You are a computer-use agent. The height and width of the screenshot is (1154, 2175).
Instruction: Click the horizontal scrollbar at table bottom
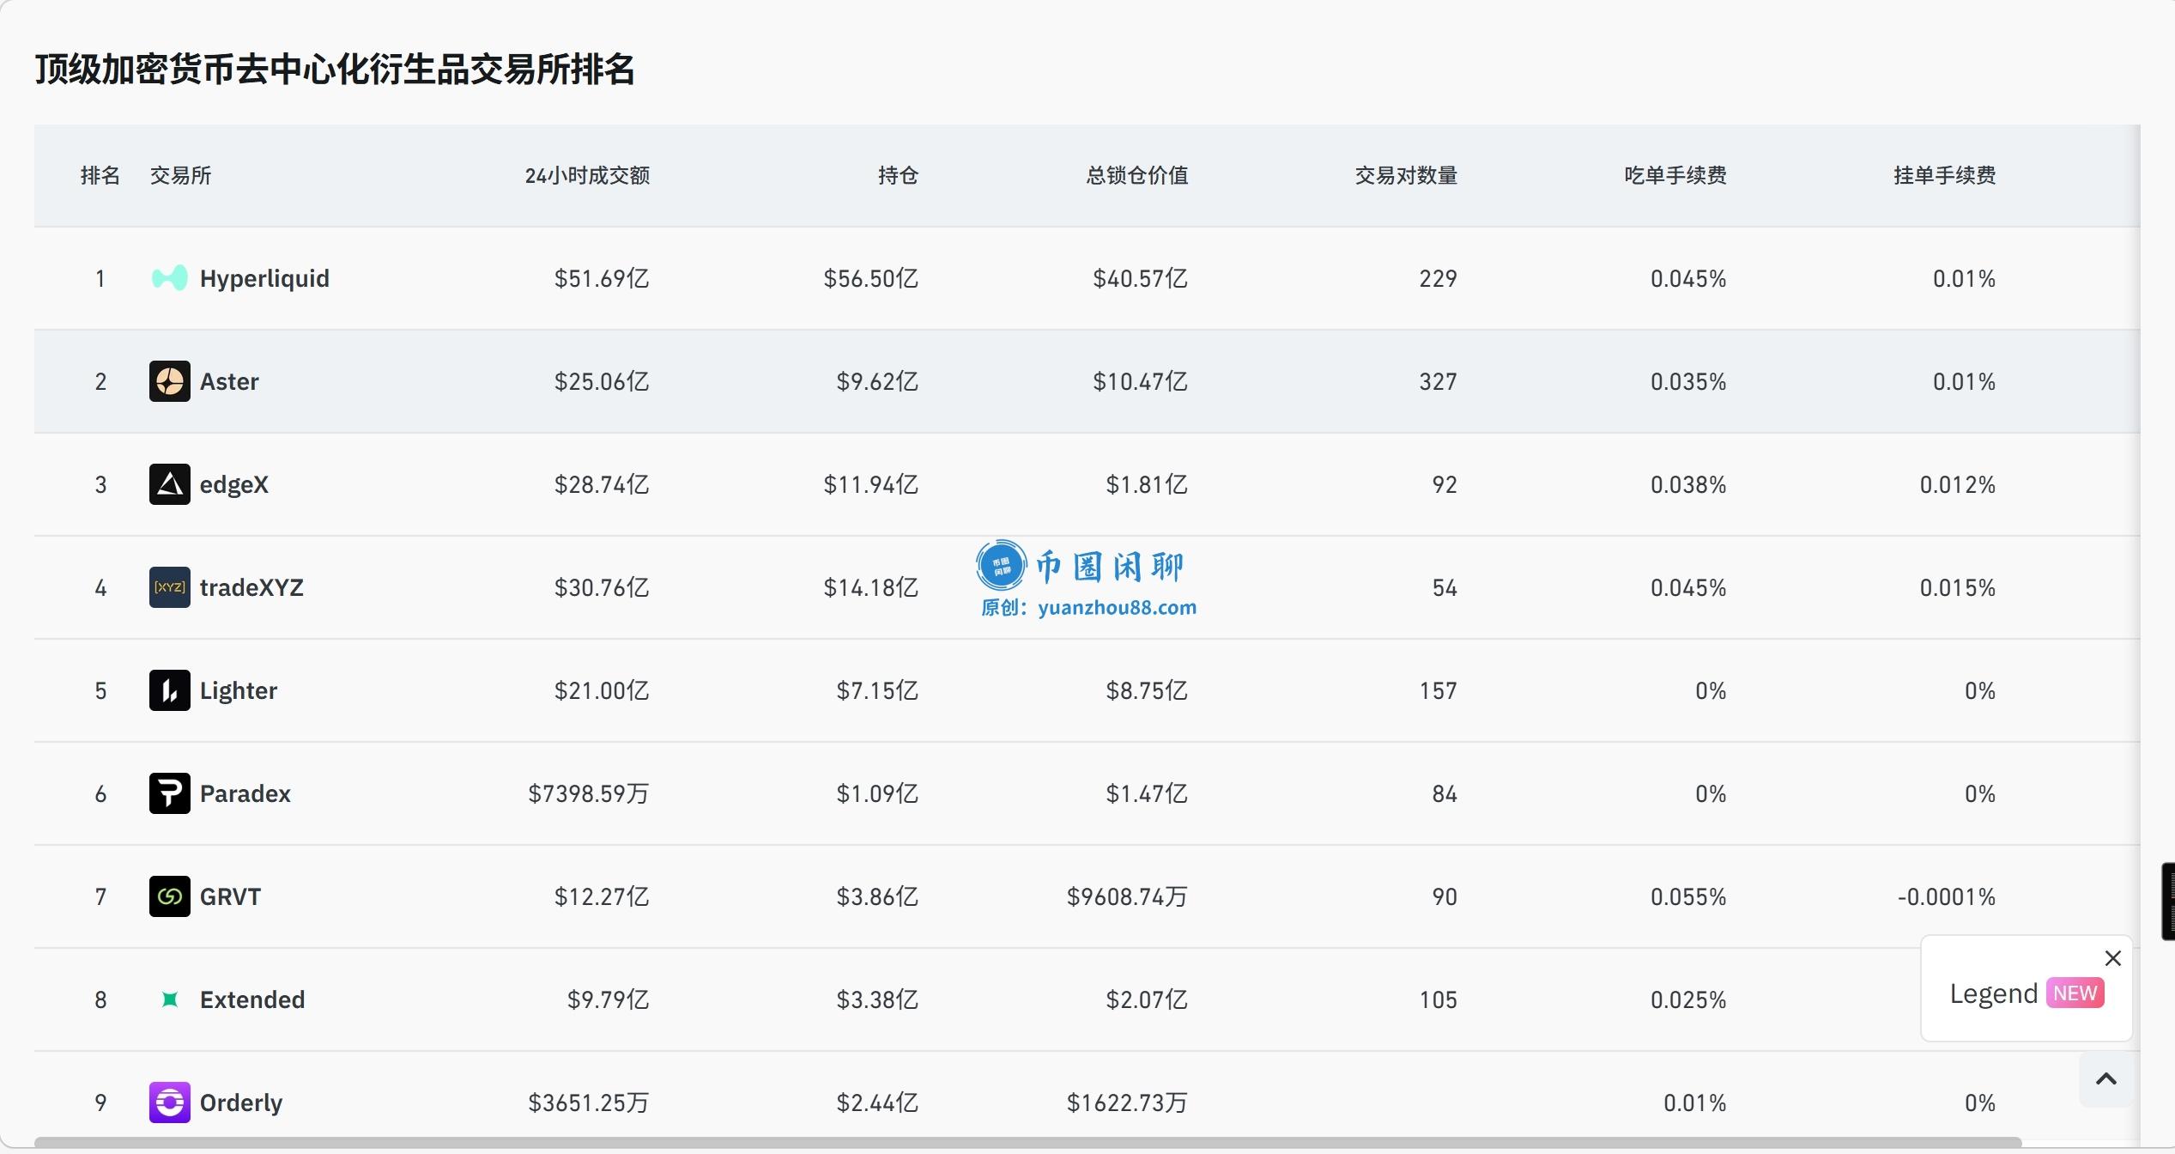pyautogui.click(x=1028, y=1143)
